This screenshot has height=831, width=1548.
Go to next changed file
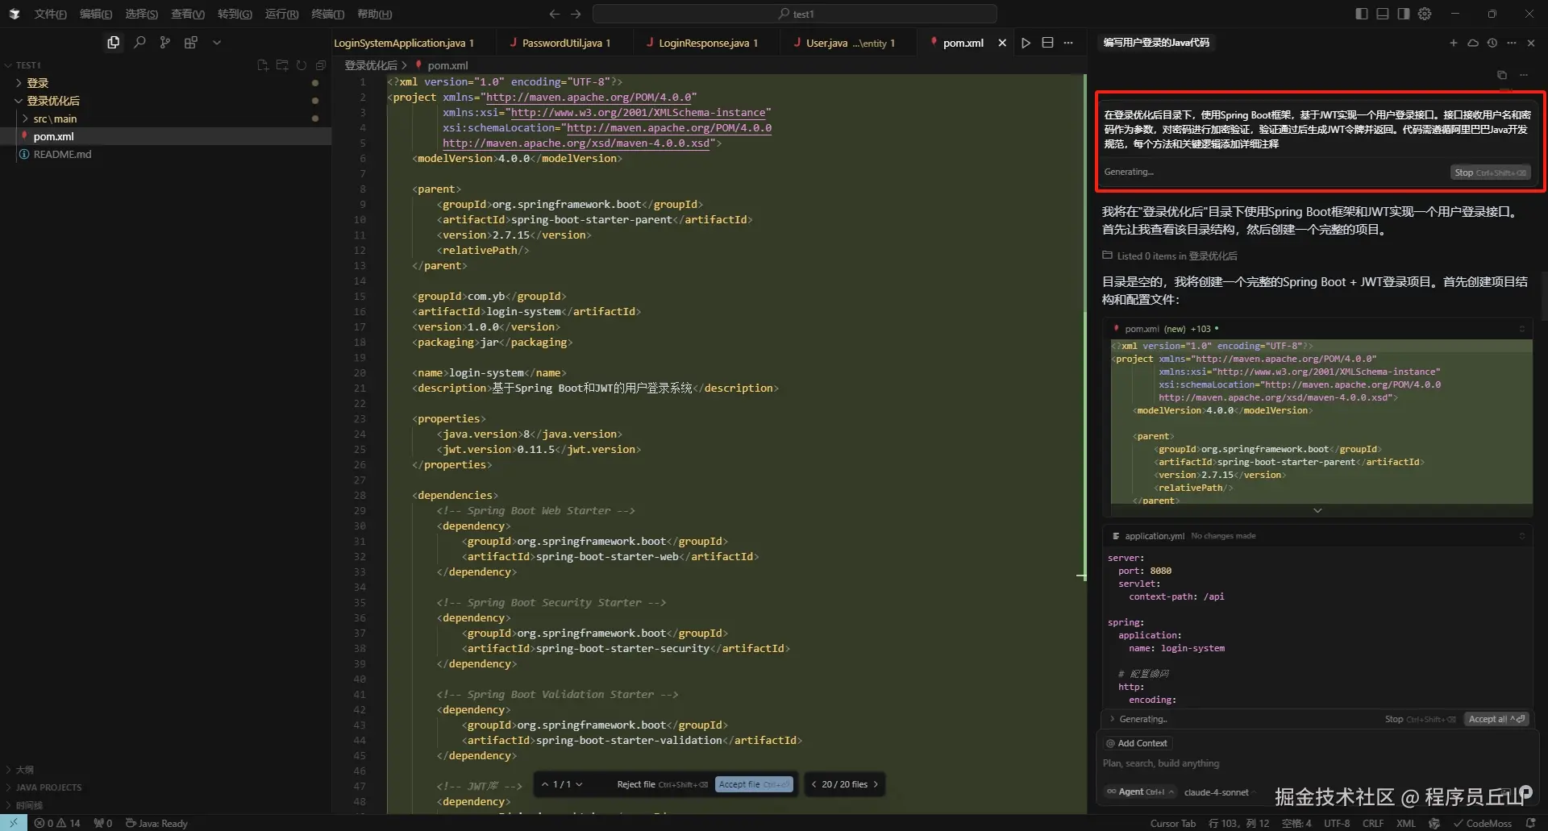[876, 784]
